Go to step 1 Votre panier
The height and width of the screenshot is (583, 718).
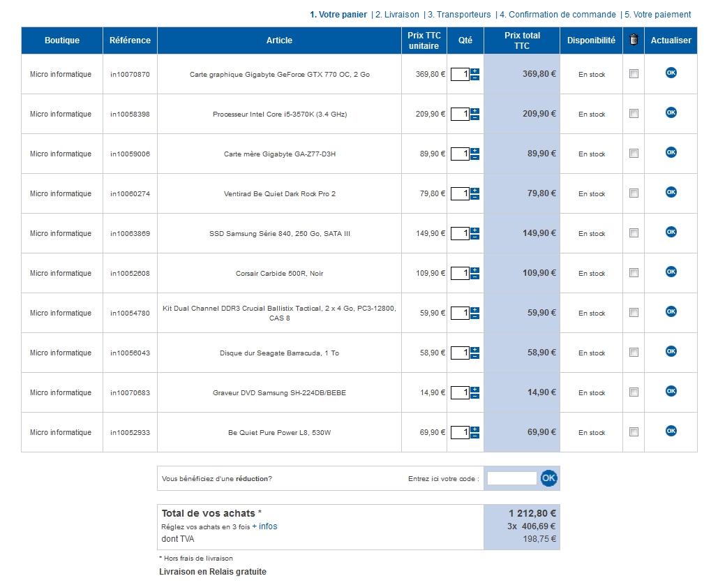338,15
